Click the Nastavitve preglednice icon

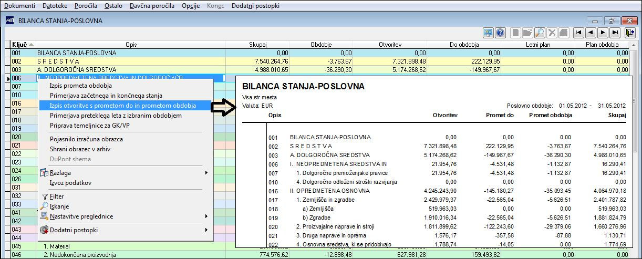[x=45, y=216]
